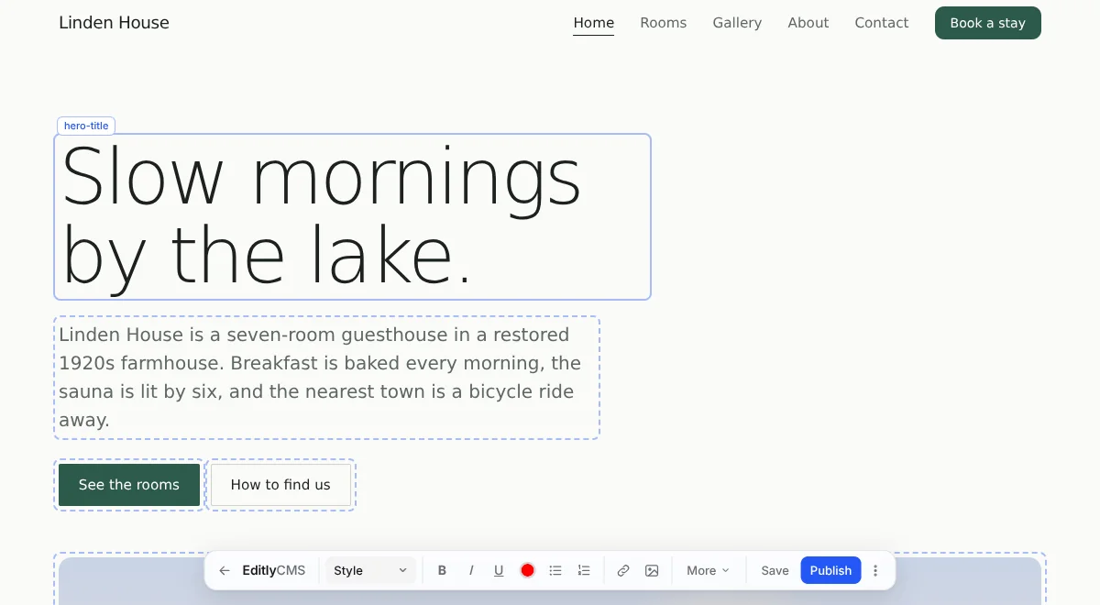Click the Book a stay button
The width and height of the screenshot is (1100, 605).
(x=988, y=23)
